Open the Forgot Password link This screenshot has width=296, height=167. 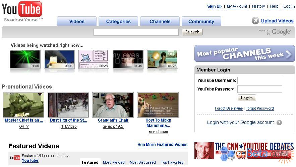click(x=259, y=108)
